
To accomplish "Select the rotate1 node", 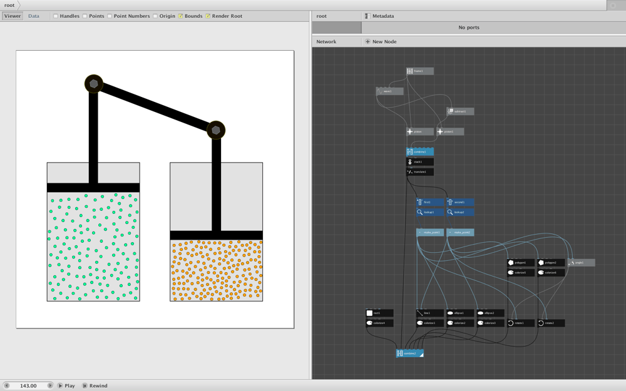I will point(521,323).
